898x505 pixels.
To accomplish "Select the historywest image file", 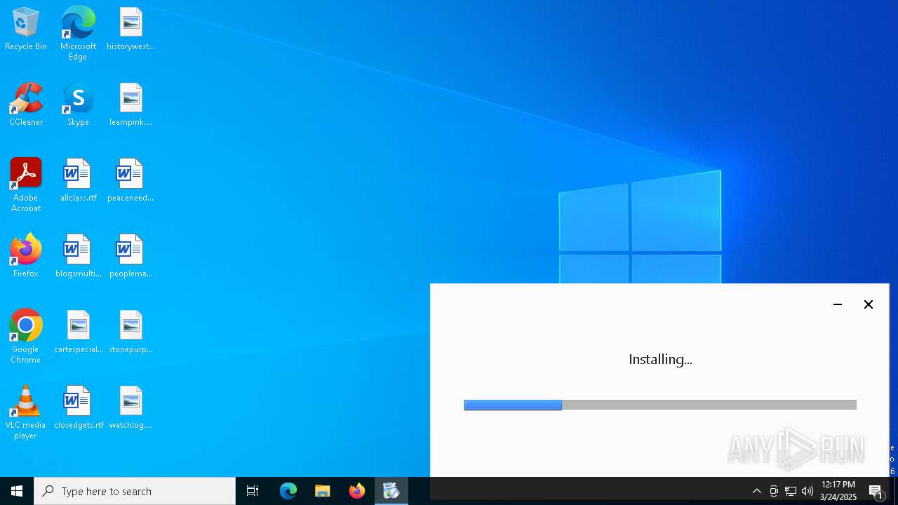I will 130,29.
